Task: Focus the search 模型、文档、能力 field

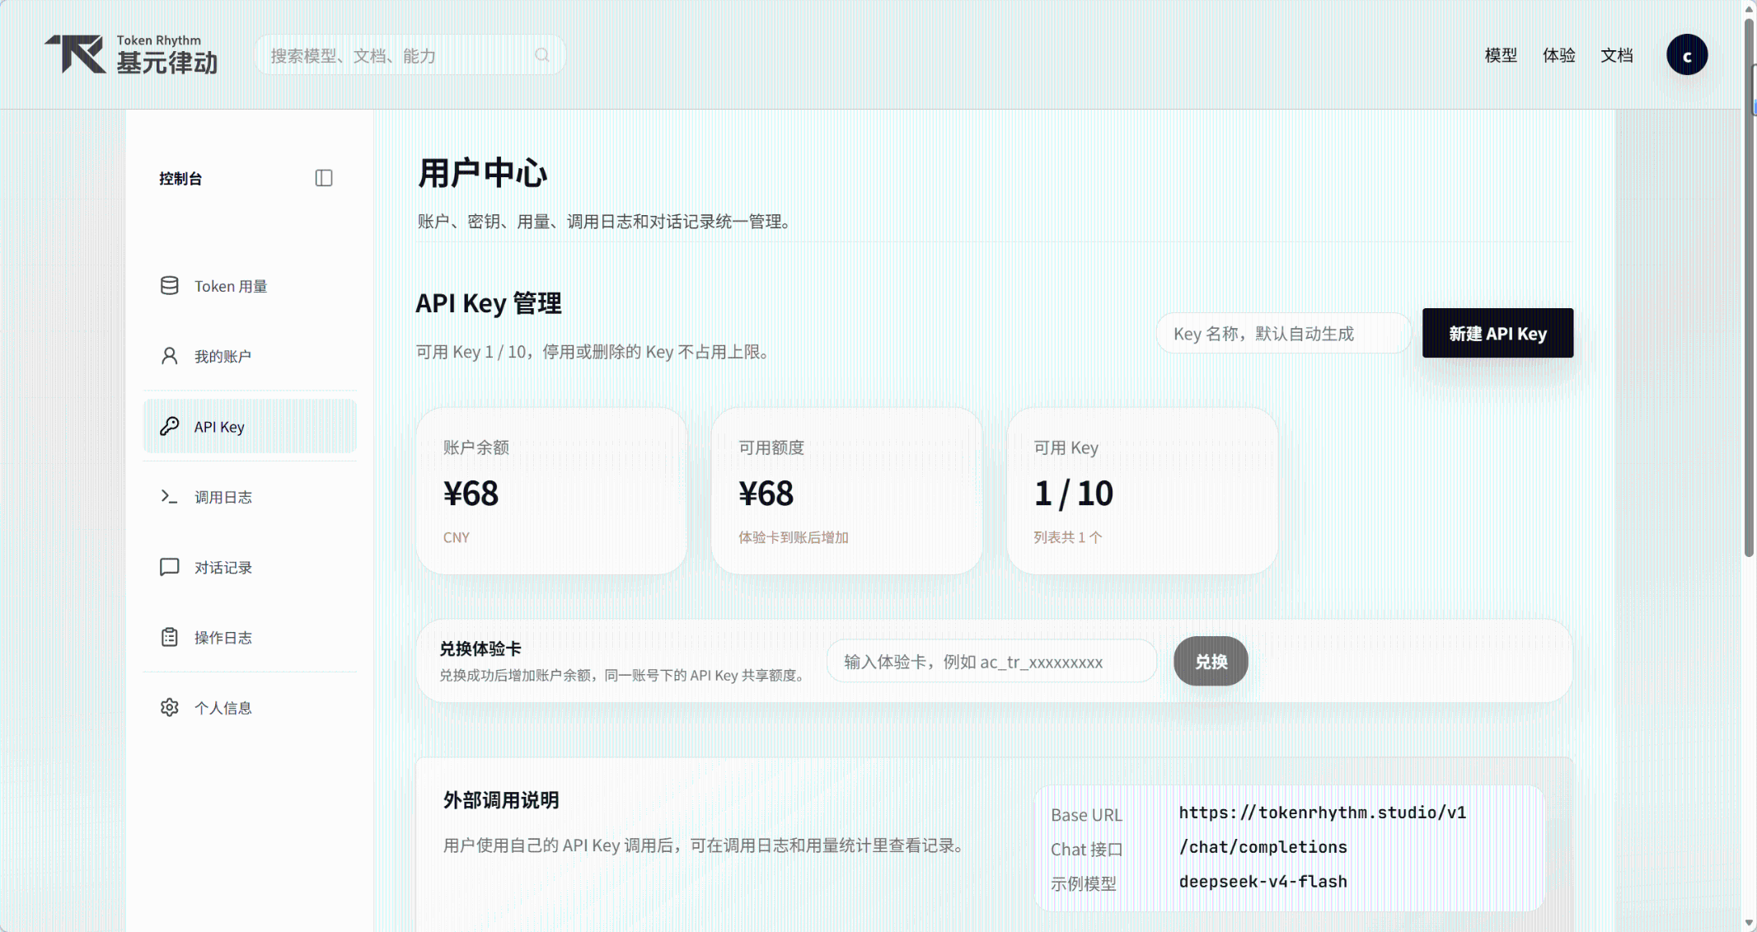Action: pyautogui.click(x=410, y=55)
